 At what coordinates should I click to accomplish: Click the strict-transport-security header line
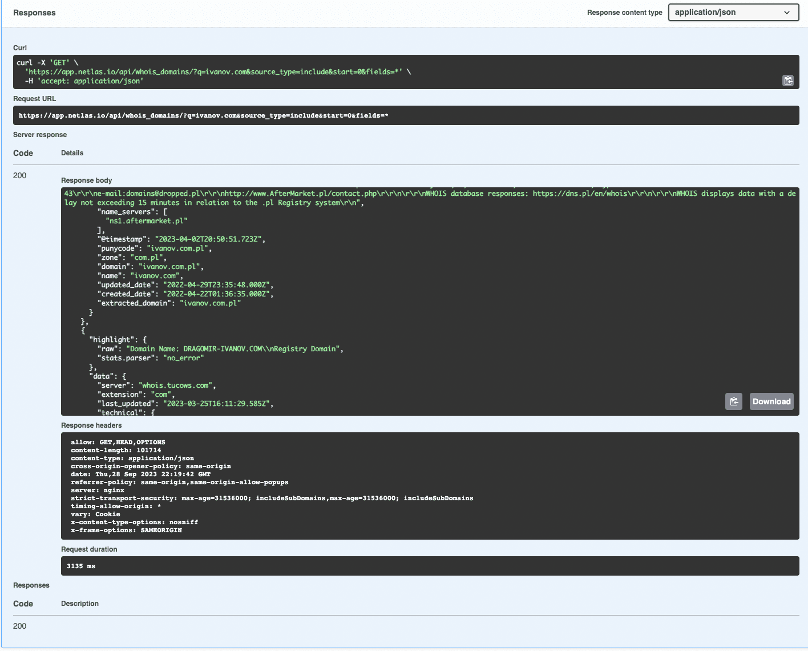(x=272, y=499)
